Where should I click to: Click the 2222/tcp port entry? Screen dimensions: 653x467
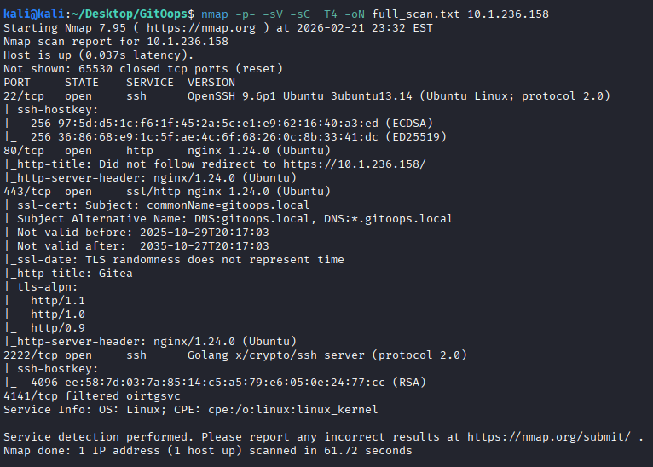pos(27,355)
